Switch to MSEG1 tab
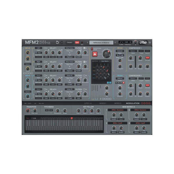This screenshot has height=174, width=174. [x=103, y=103]
